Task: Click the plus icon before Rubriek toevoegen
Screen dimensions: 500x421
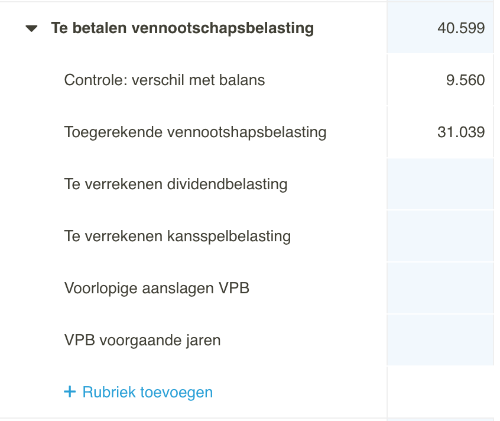Action: click(x=69, y=391)
